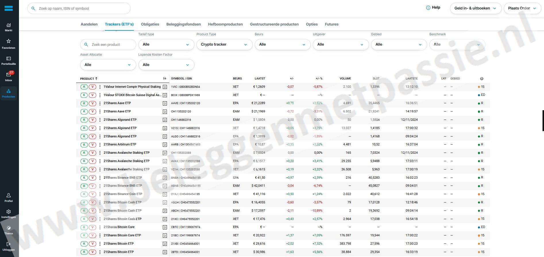Open the Product Type dropdown showing Crypto tracker
The height and width of the screenshot is (257, 544).
(224, 44)
